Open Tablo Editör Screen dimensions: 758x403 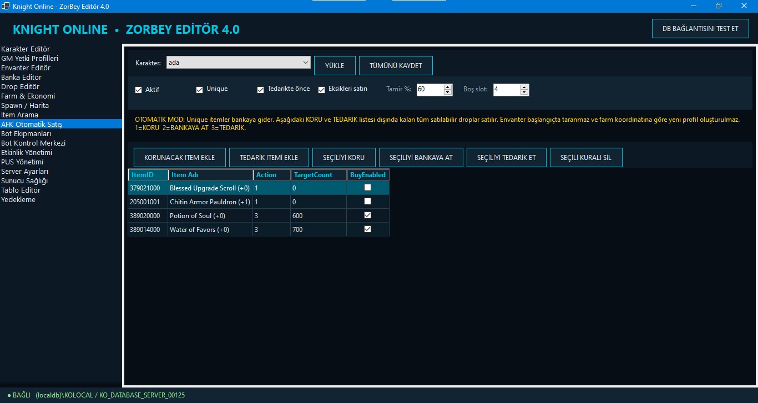(x=60, y=190)
